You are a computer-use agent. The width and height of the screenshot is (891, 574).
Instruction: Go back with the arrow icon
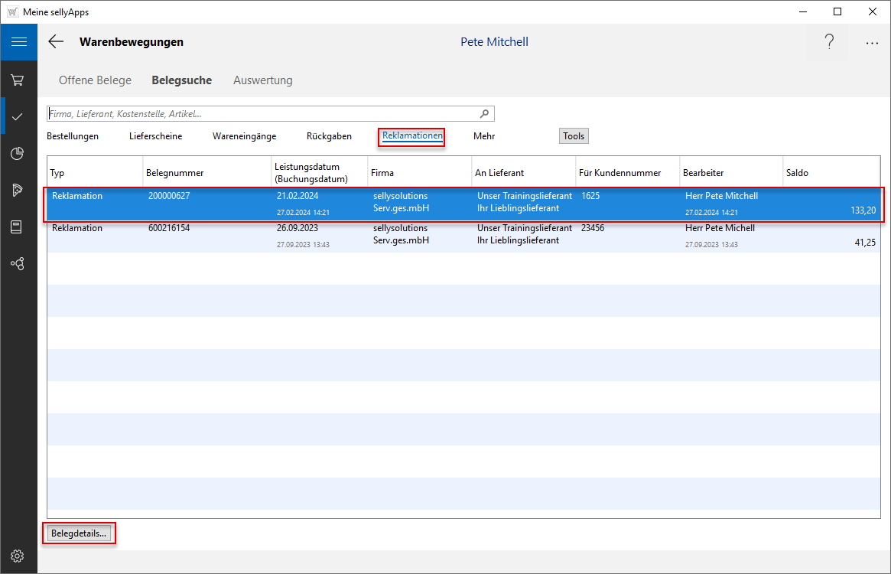pyautogui.click(x=56, y=42)
